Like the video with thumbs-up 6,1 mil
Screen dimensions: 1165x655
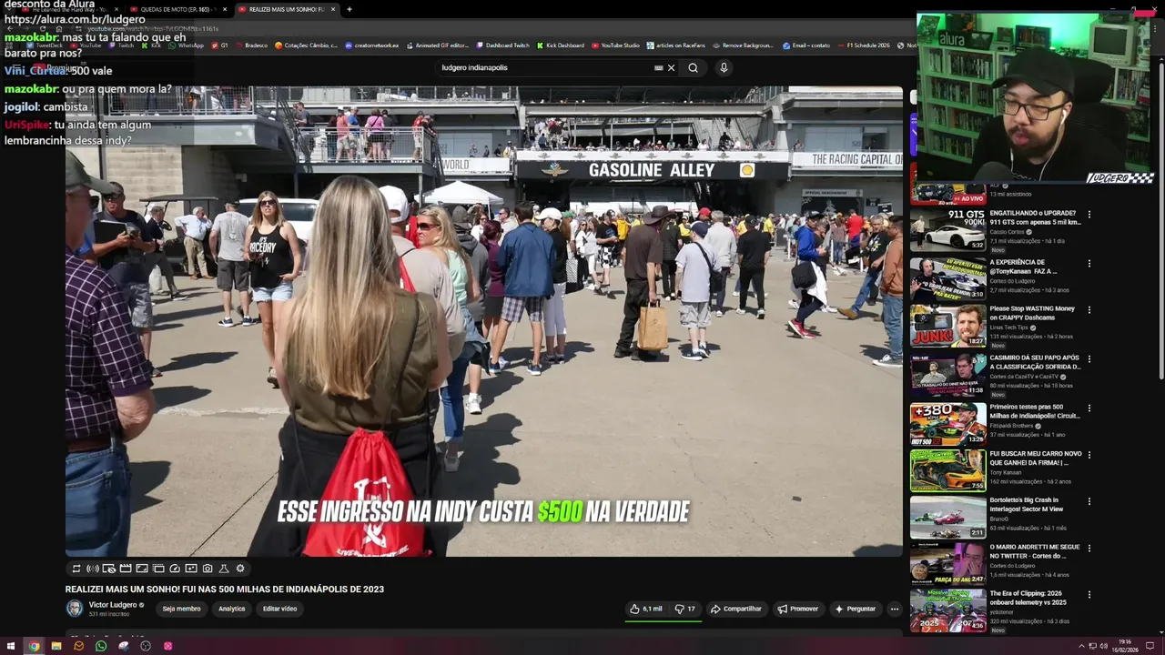tap(646, 609)
